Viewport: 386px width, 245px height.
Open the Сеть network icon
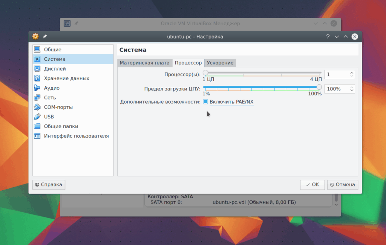[37, 98]
